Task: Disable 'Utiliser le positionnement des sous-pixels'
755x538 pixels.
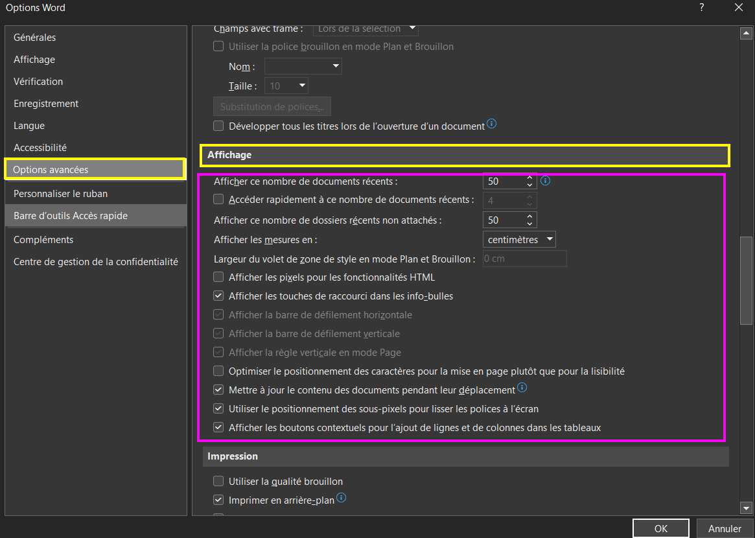Action: (x=218, y=408)
